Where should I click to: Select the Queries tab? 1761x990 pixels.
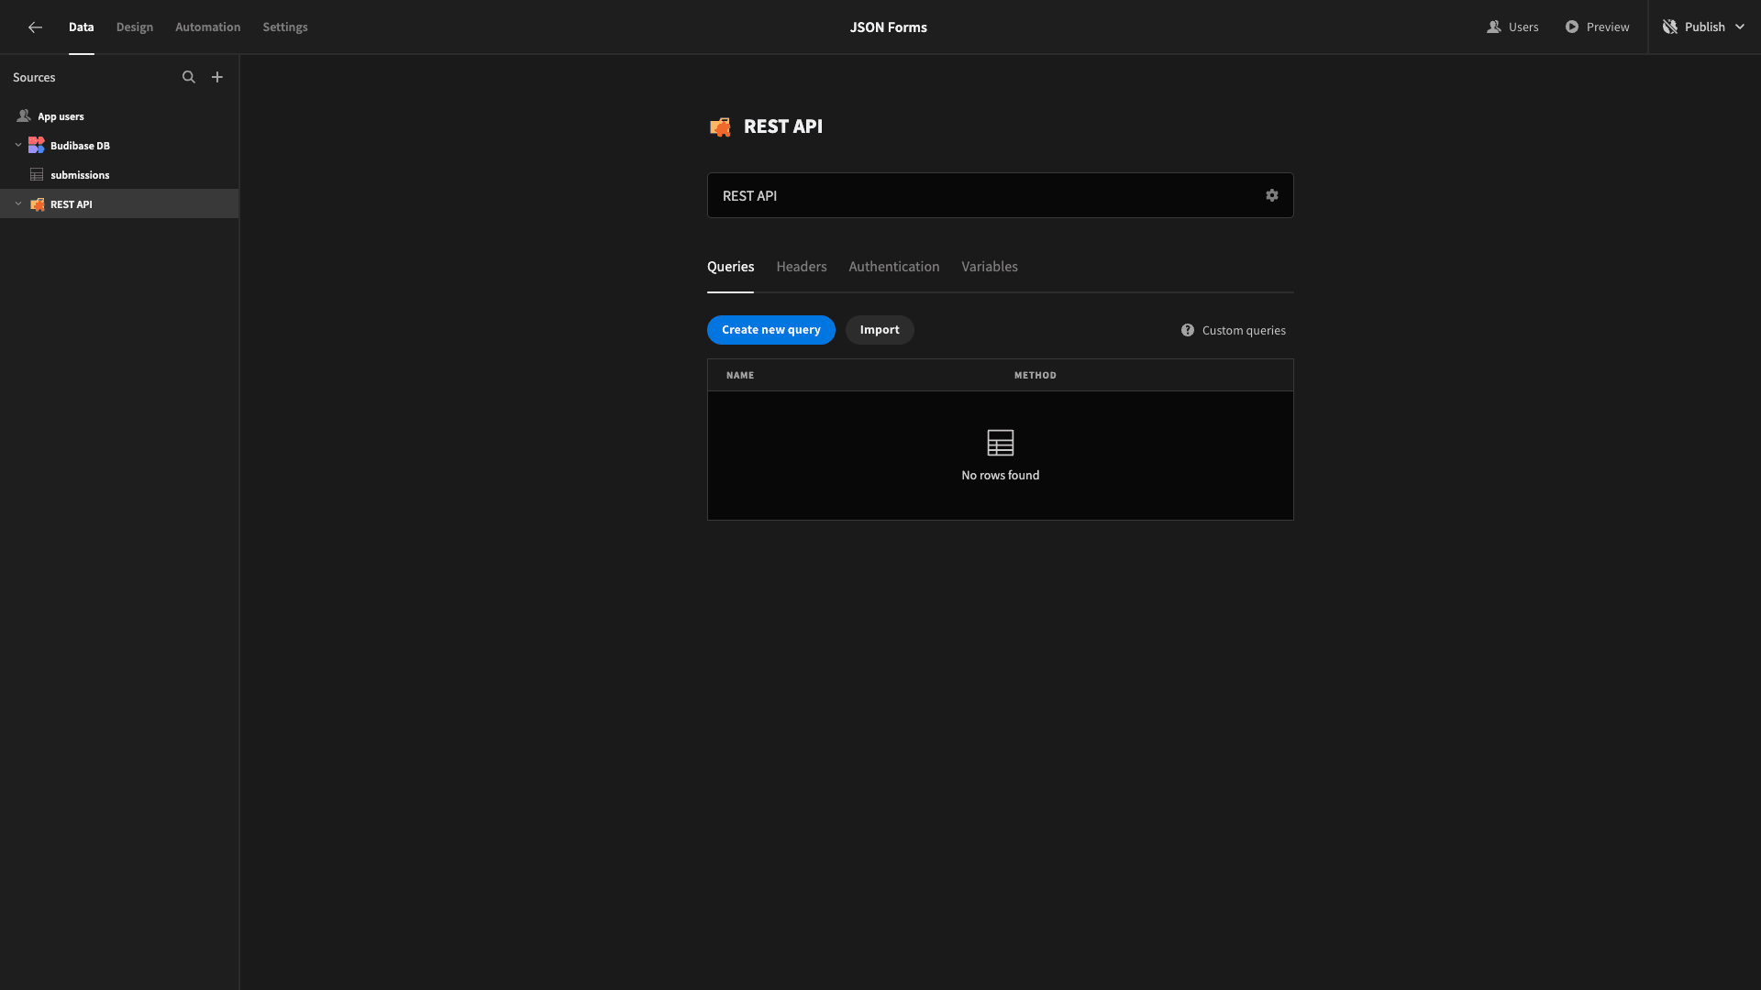coord(730,267)
